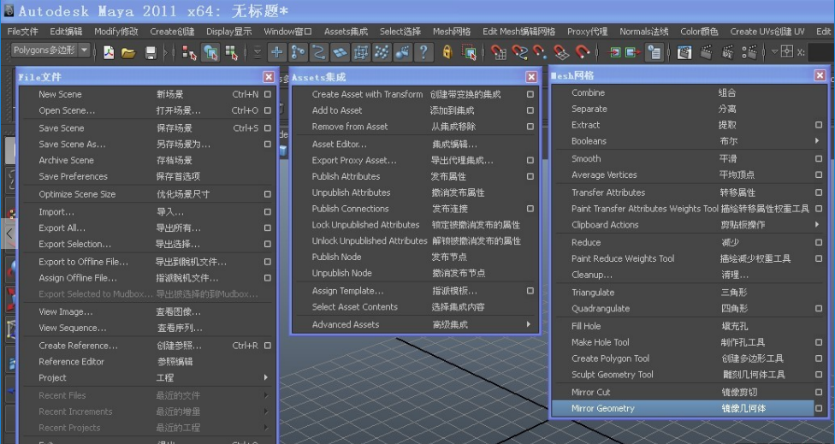Toggle the dynamics selection mask icon

tap(382, 51)
